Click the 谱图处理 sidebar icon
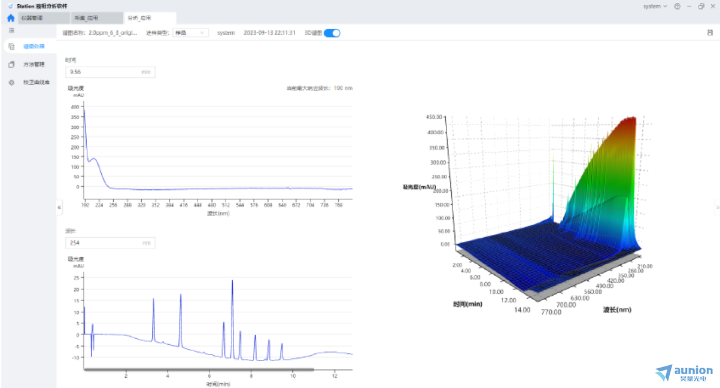 11,47
